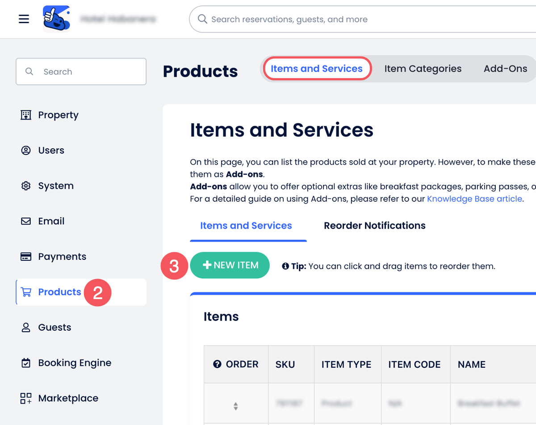Click the Tip info icon
This screenshot has width=536, height=425.
coord(285,267)
